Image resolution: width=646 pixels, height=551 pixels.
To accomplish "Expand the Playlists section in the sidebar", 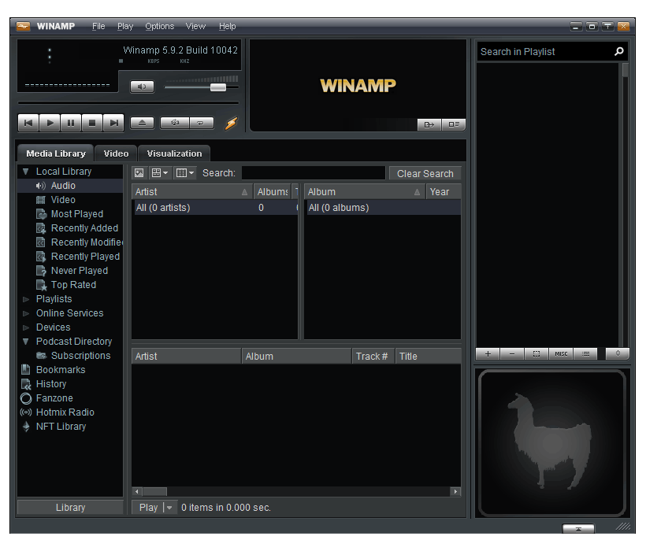I will tap(26, 299).
